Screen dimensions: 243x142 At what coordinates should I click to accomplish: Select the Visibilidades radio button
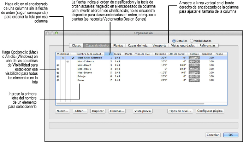(192, 41)
